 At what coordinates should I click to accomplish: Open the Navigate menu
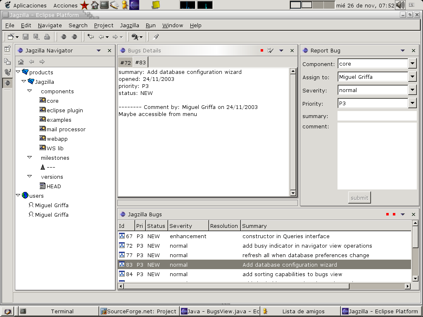tap(50, 25)
